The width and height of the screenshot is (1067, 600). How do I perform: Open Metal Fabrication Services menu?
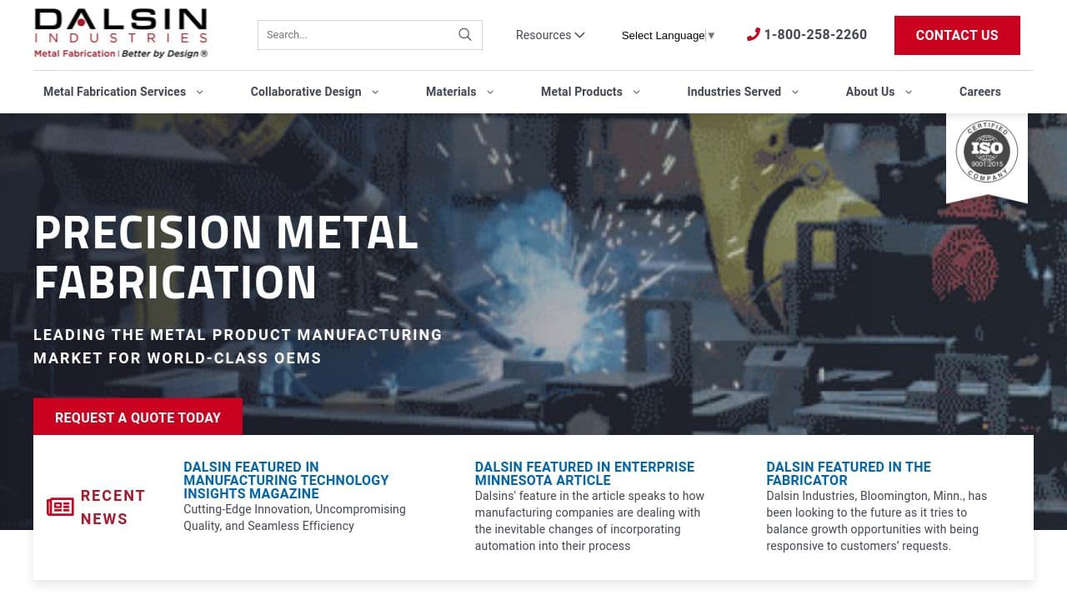(114, 92)
